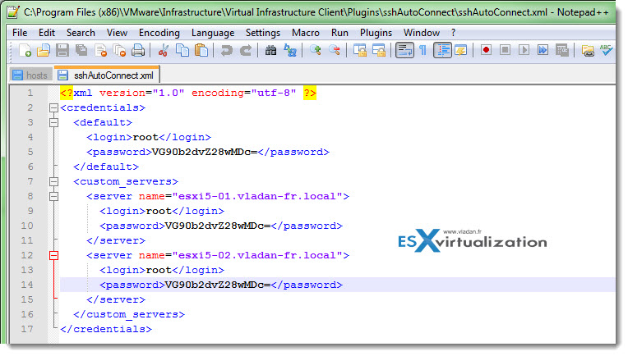Open Find with binoculars icon

(270, 50)
